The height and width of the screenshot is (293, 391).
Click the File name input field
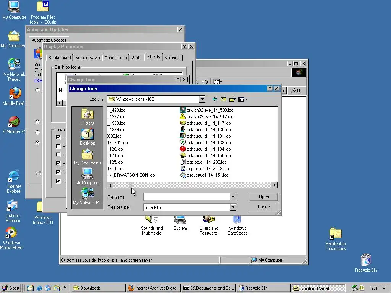pyautogui.click(x=187, y=197)
